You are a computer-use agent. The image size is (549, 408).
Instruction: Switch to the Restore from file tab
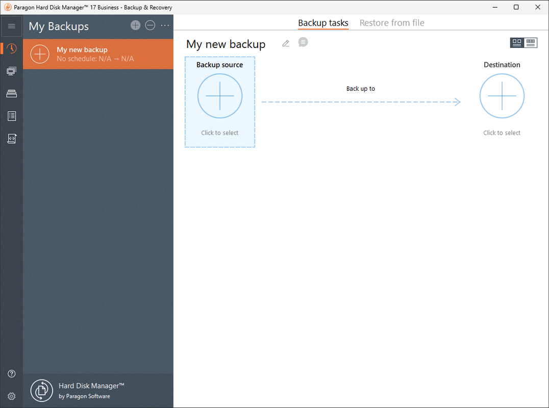pos(392,23)
